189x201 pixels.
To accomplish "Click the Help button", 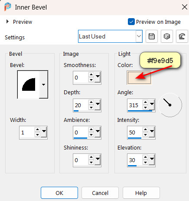I will coord(141,193).
